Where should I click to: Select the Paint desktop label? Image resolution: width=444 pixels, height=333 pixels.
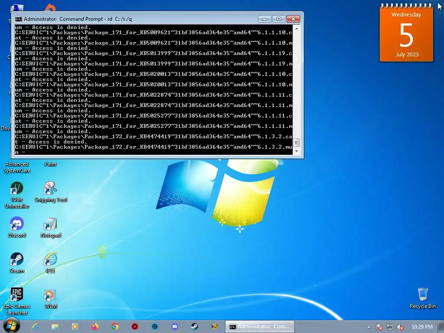click(x=50, y=164)
